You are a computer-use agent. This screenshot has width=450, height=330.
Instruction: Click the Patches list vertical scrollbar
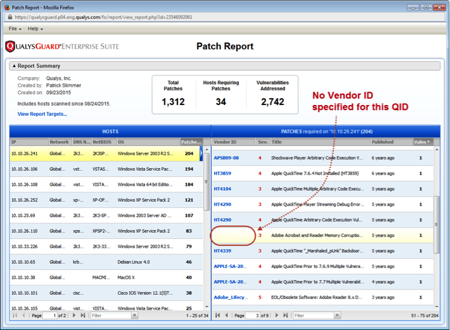[x=437, y=224]
